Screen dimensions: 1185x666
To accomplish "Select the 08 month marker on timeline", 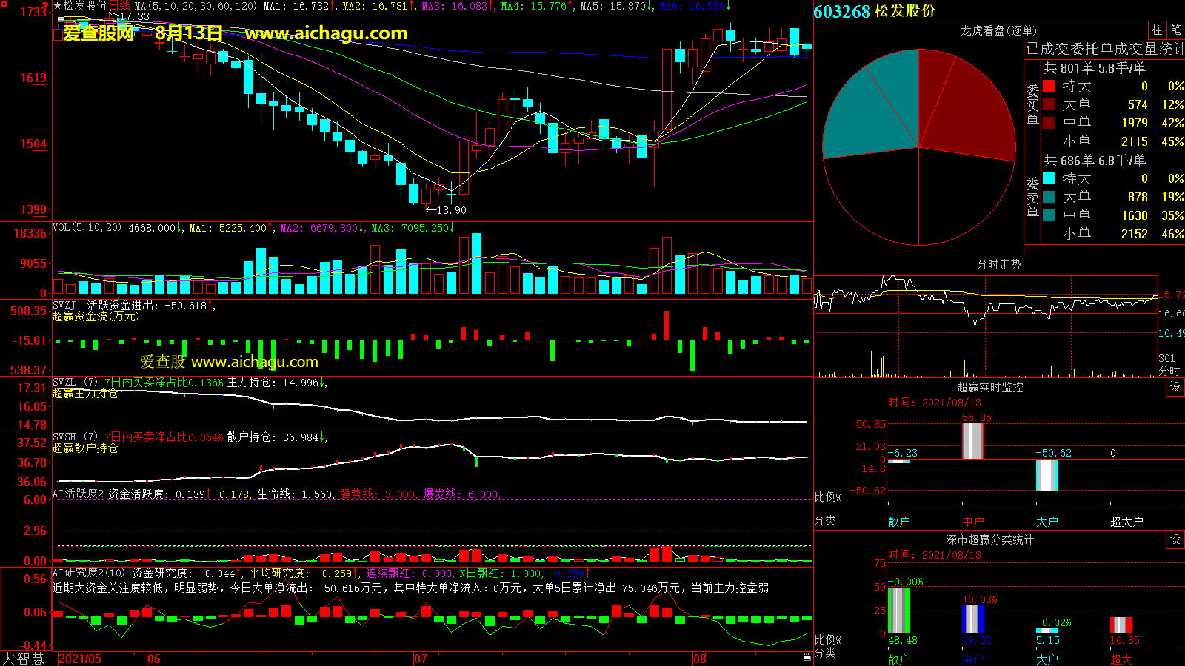I will (x=700, y=659).
